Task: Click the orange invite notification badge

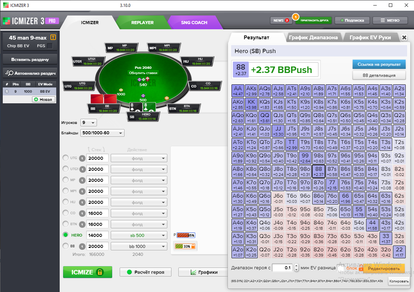Action: (295, 16)
